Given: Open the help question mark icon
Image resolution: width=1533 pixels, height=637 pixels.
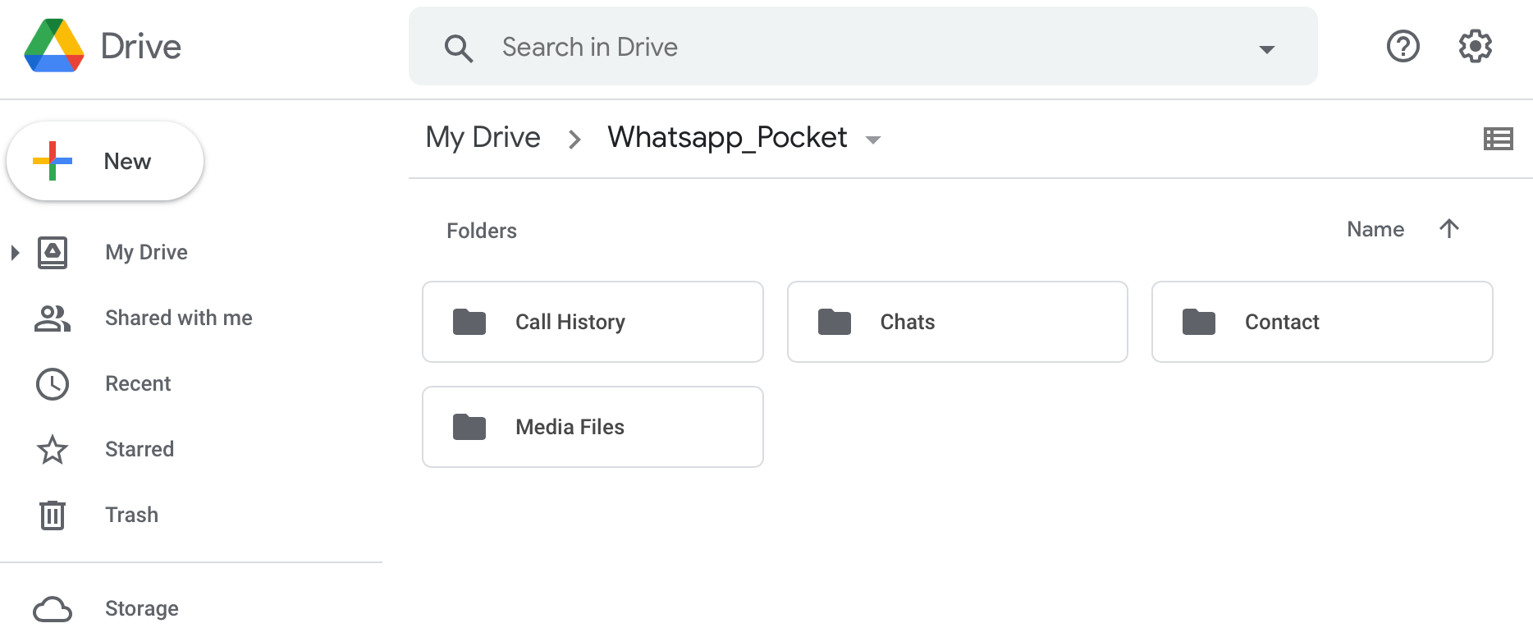Looking at the screenshot, I should tap(1403, 46).
